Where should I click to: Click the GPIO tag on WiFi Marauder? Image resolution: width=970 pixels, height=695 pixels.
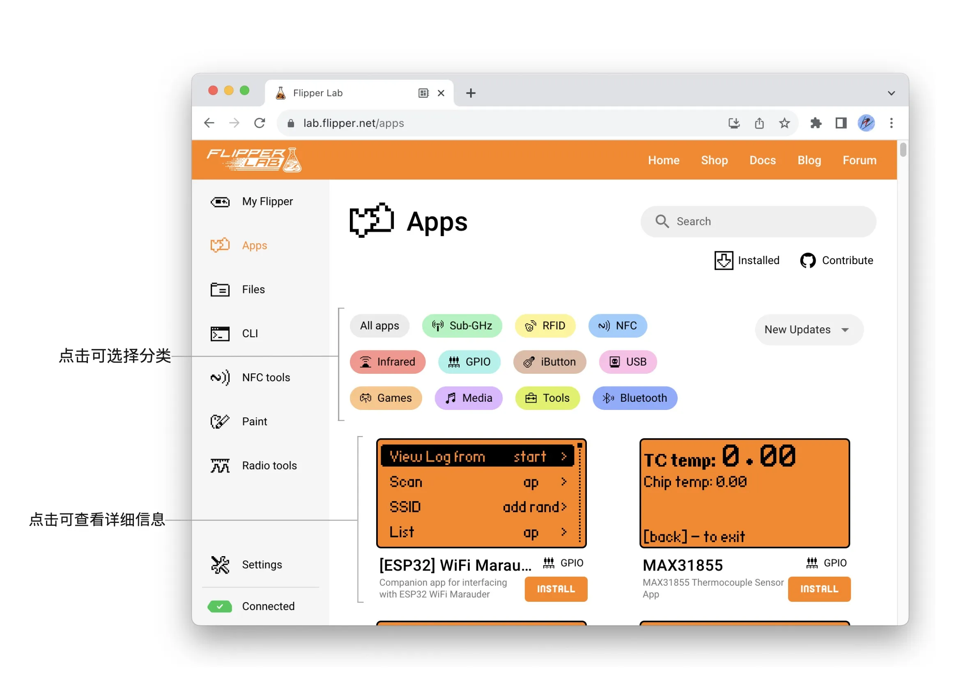coord(563,563)
